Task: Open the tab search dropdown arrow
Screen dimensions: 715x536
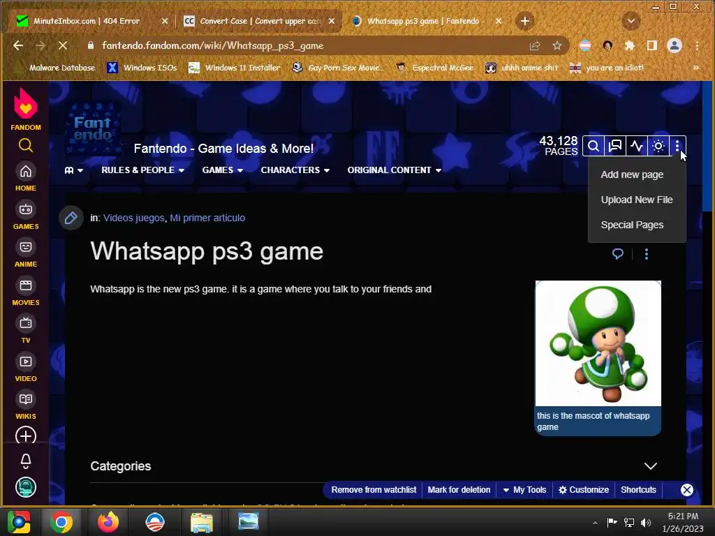Action: pyautogui.click(x=631, y=21)
